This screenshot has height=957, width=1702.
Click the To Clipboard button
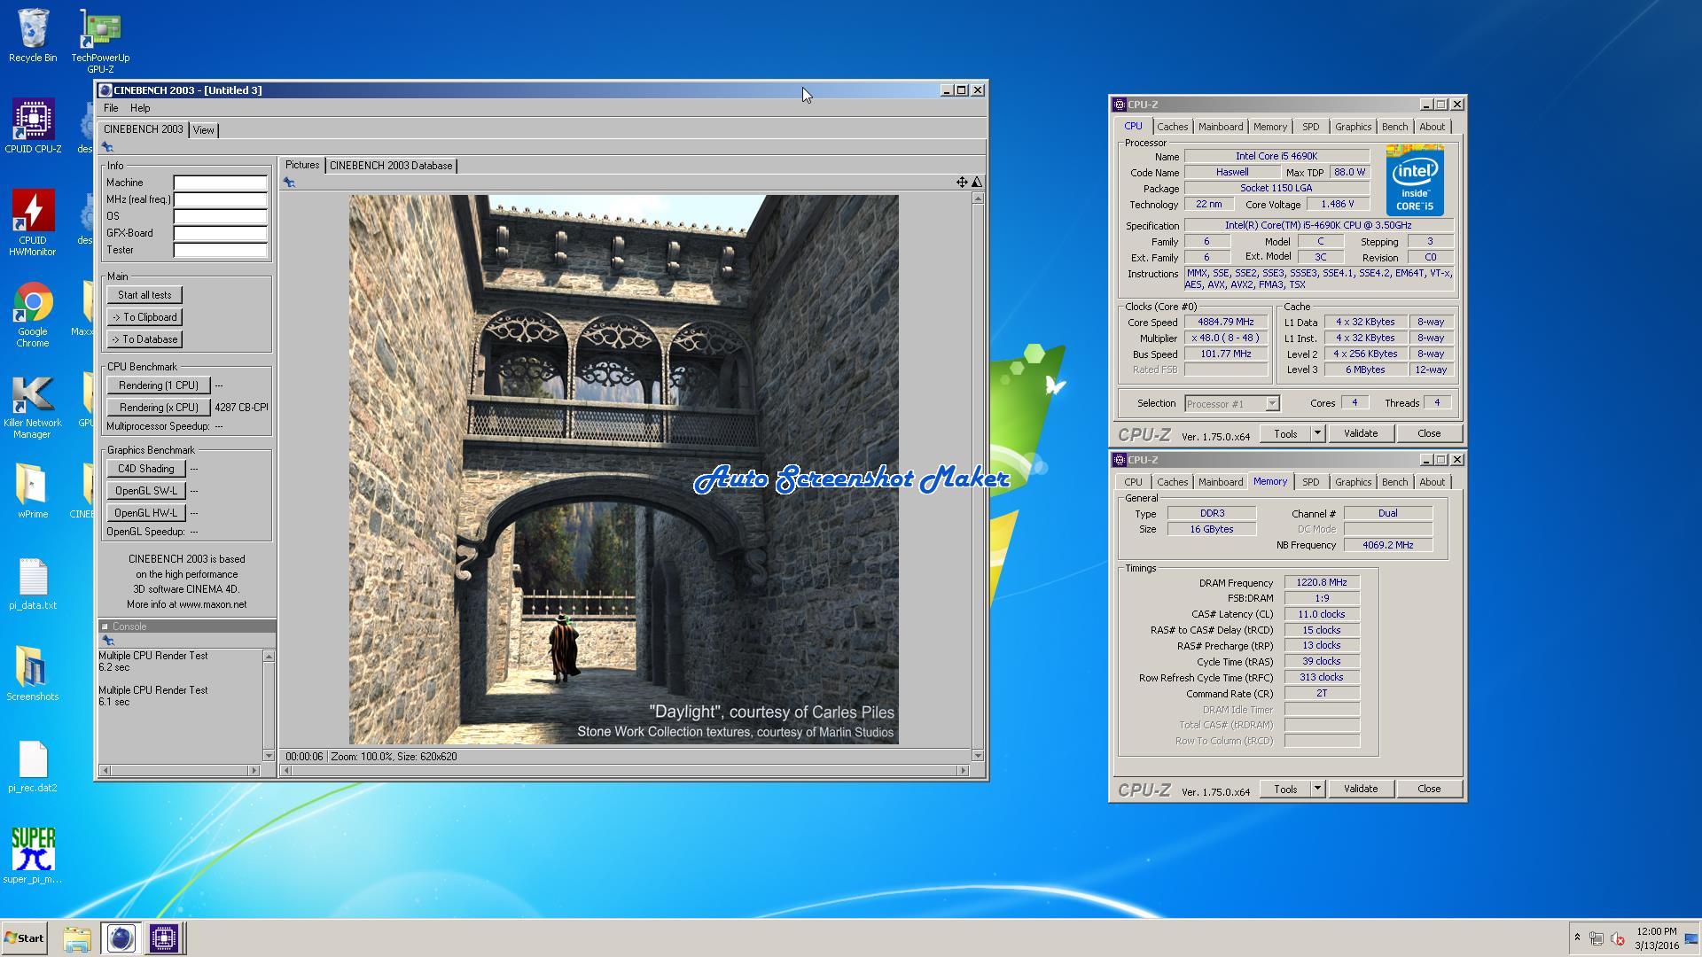144,317
